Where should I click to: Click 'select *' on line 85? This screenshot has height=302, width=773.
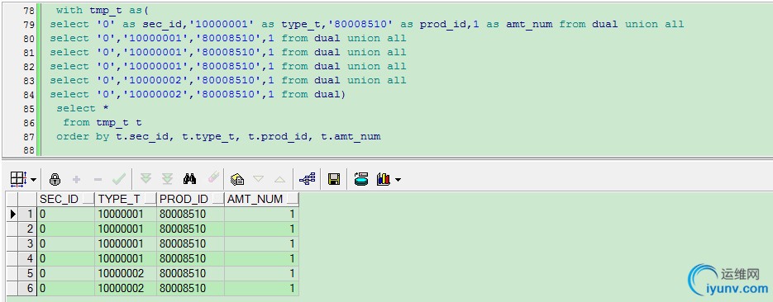pyautogui.click(x=83, y=108)
